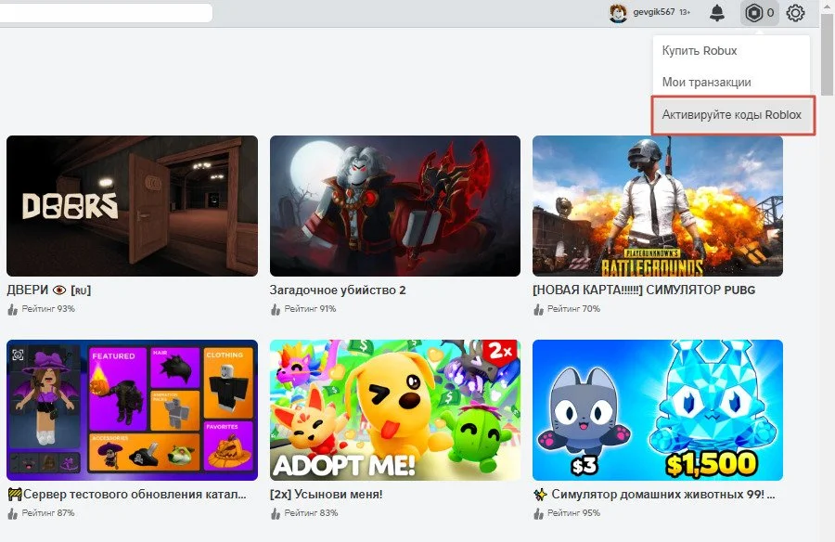Click the Рейтинг 95% text
Viewport: 835px width, 542px height.
click(573, 512)
